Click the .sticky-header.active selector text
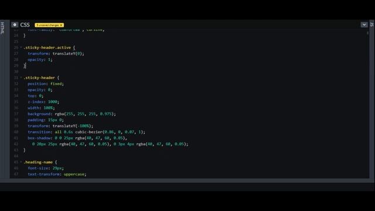This screenshot has height=211, width=375. tap(47, 47)
